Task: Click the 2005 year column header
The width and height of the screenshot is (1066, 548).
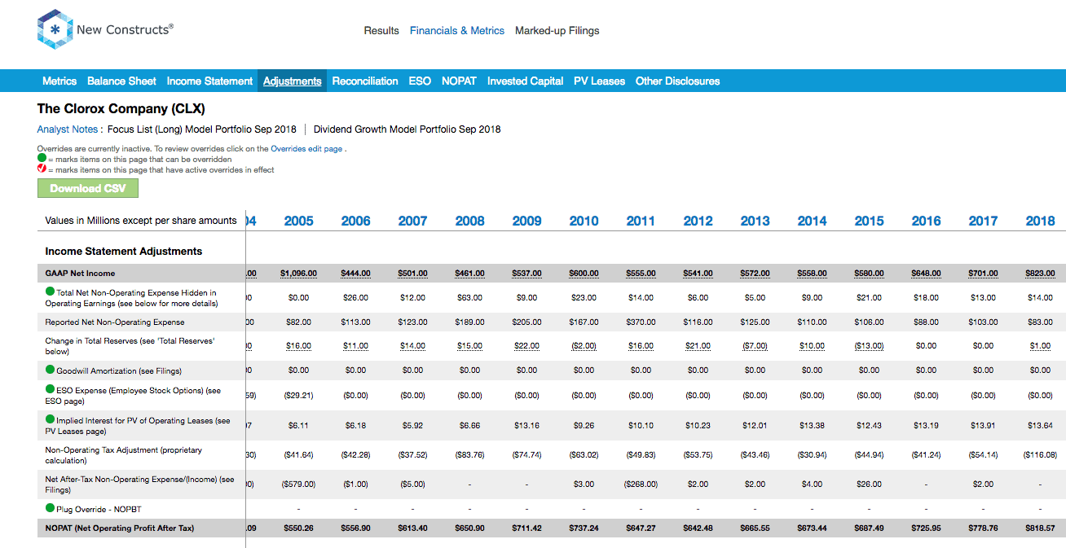Action: (298, 221)
